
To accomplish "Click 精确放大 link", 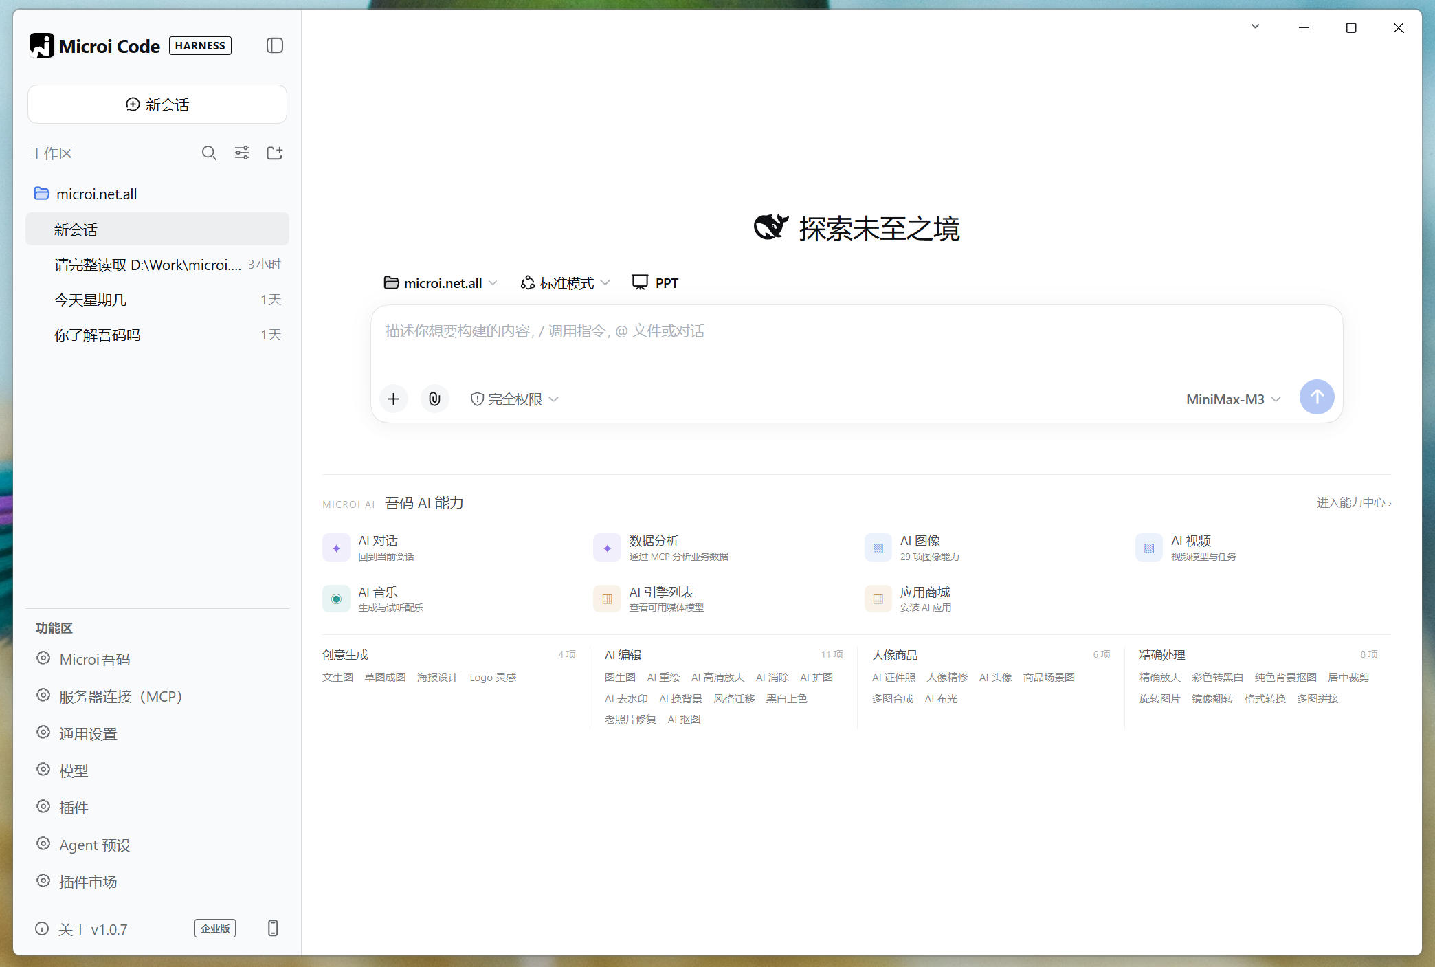I will coord(1159,677).
